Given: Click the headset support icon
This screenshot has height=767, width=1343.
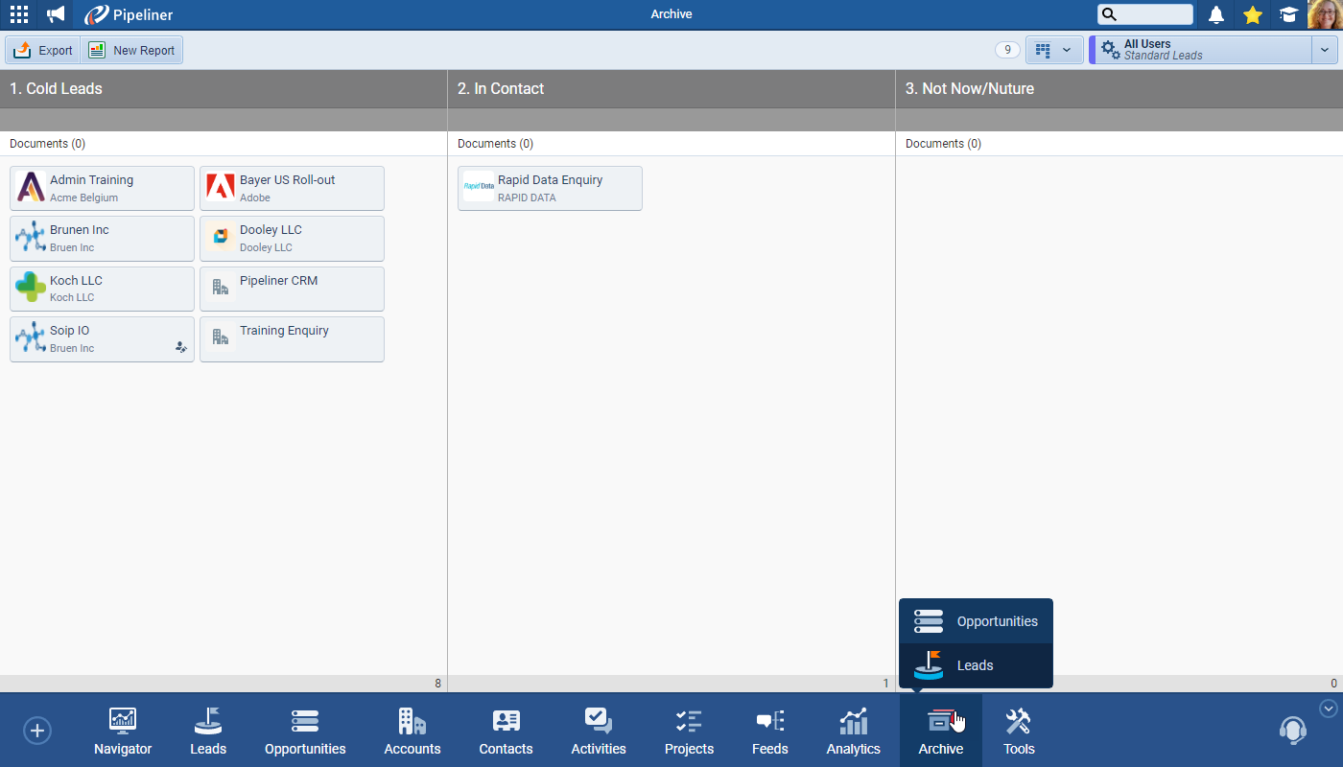Looking at the screenshot, I should 1292,731.
